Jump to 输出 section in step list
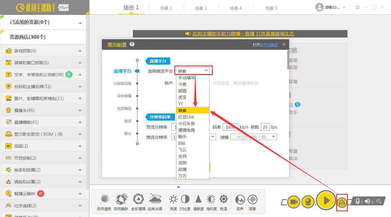391x217 pixels. click(128, 134)
